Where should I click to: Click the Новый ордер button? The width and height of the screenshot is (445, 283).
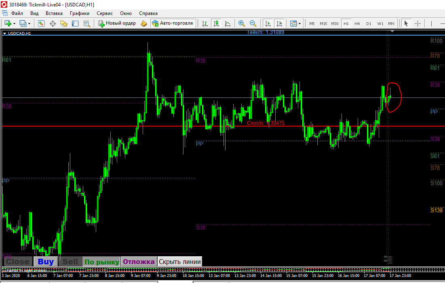(117, 23)
